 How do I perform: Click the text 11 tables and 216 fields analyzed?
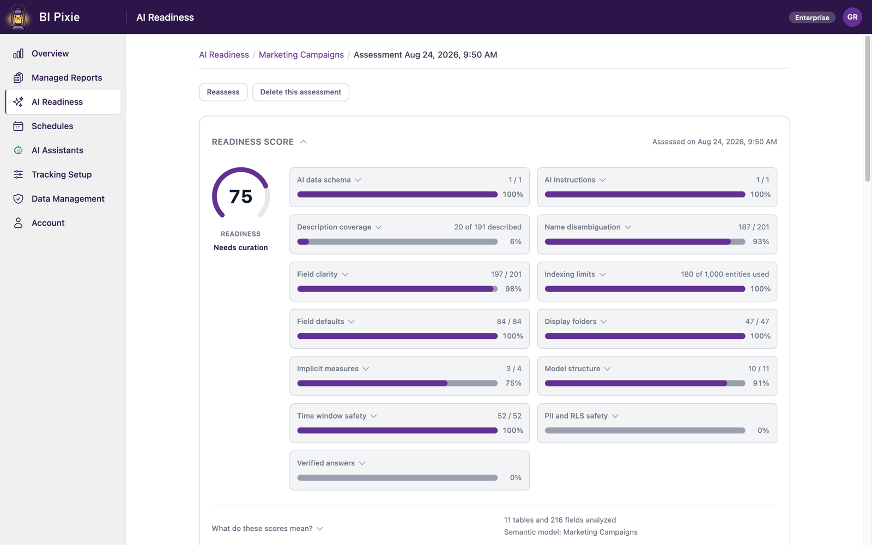point(560,520)
